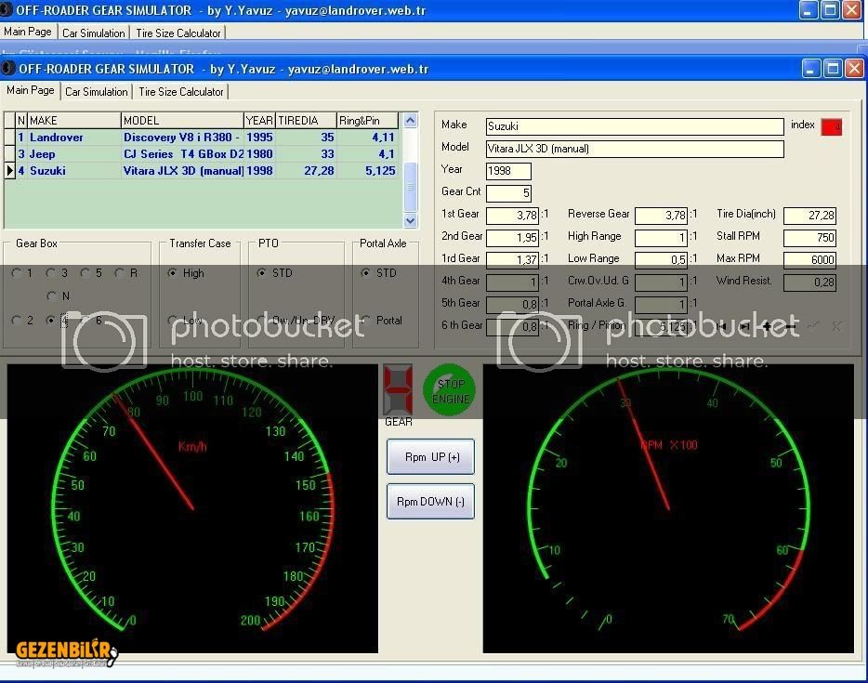868x683 pixels.
Task: Switch to Main Page tab in back window
Action: pyautogui.click(x=28, y=32)
